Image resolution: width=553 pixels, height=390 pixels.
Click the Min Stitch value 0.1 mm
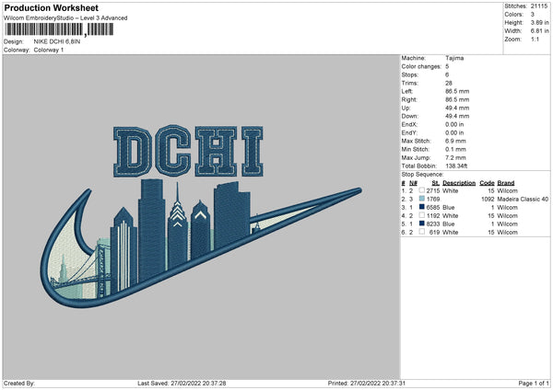(455, 149)
